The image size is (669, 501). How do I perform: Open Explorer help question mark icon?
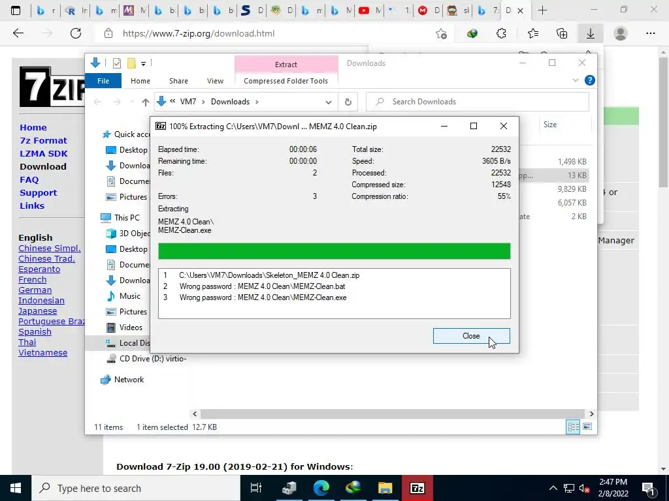tap(590, 80)
